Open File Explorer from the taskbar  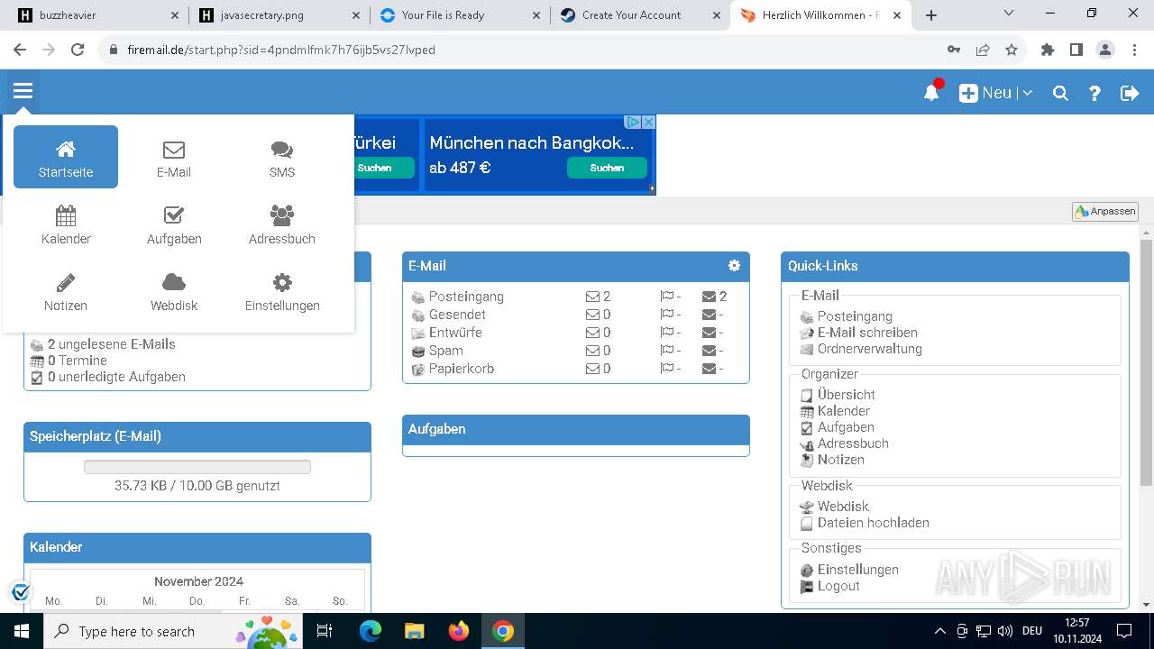(414, 631)
